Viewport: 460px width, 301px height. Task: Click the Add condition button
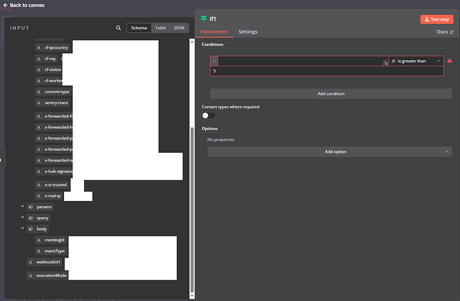(331, 93)
